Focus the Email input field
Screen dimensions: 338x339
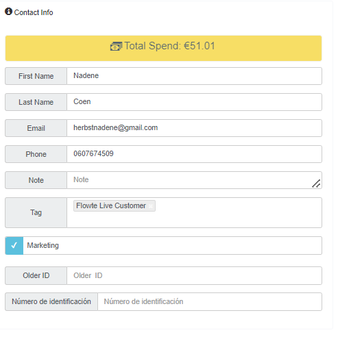tap(194, 128)
